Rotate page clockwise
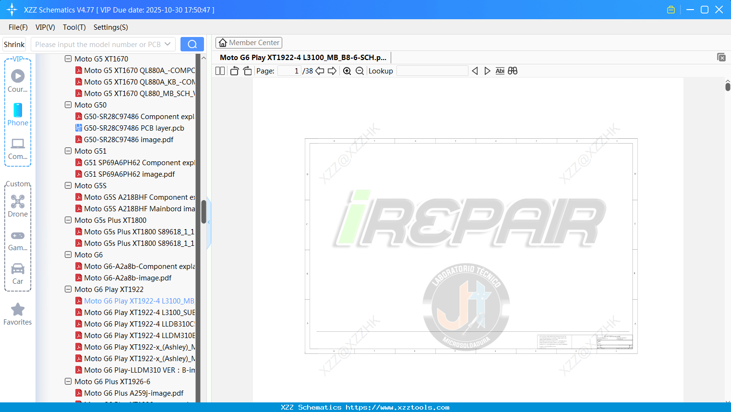 click(248, 71)
